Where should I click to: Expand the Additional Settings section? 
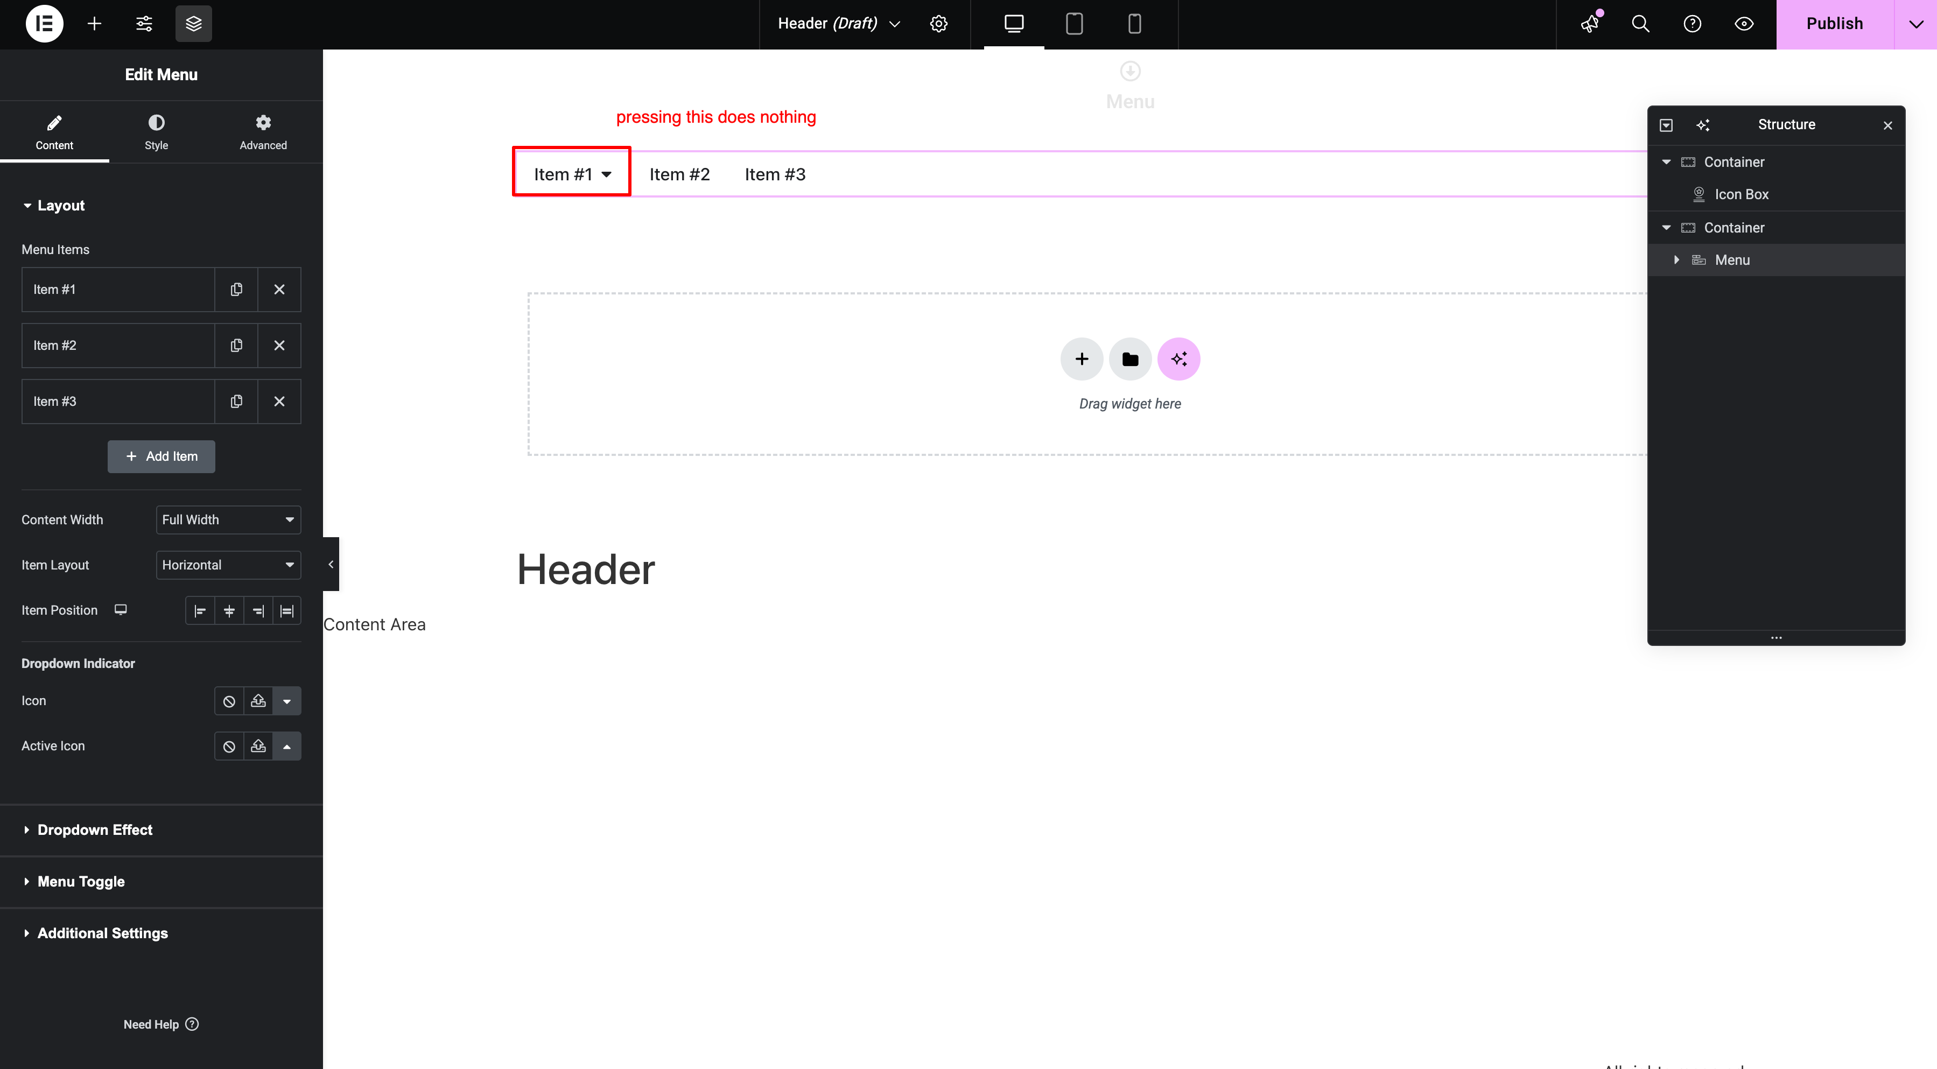[x=161, y=933]
